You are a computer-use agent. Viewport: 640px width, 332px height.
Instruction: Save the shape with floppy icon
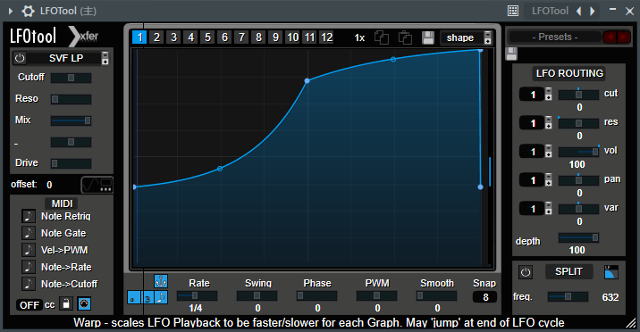click(x=428, y=37)
